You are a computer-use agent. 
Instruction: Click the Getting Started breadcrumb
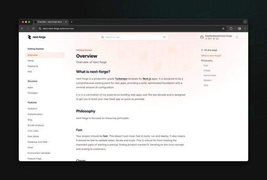coord(84,50)
